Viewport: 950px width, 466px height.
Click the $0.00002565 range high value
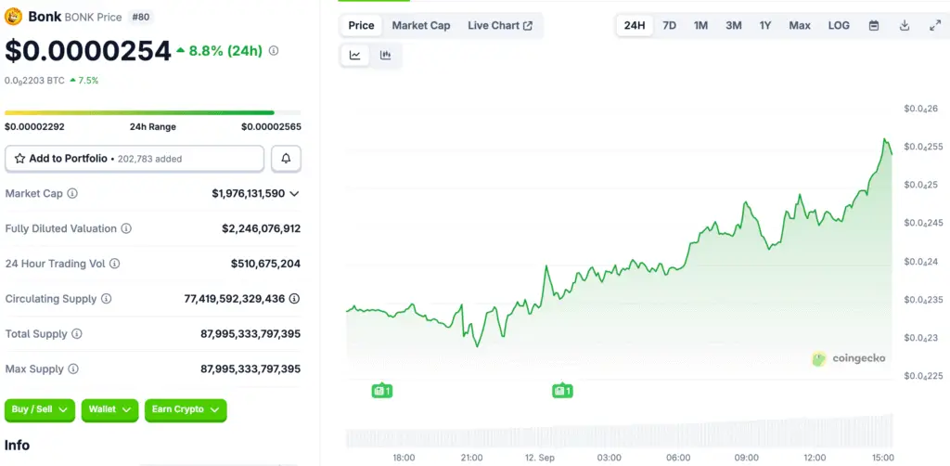271,127
